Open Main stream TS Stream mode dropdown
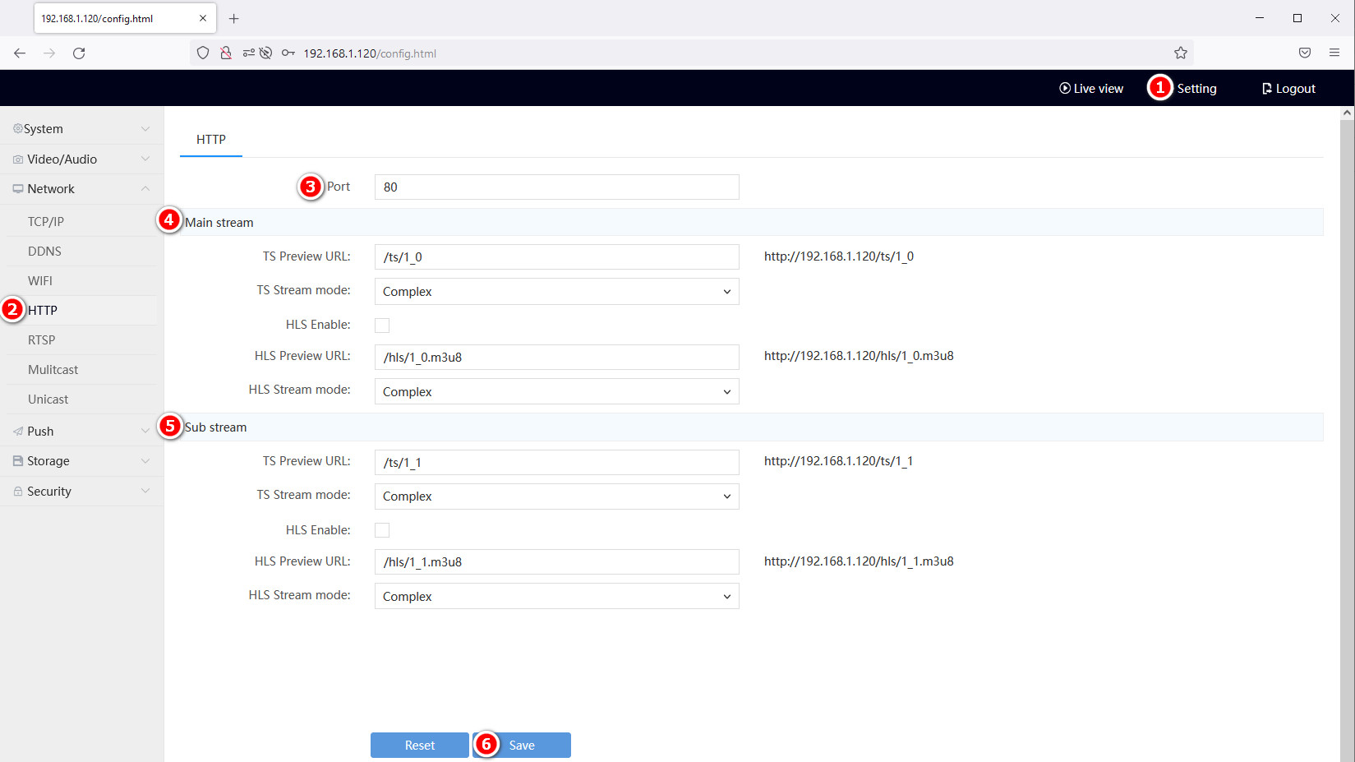1355x762 pixels. pos(556,292)
